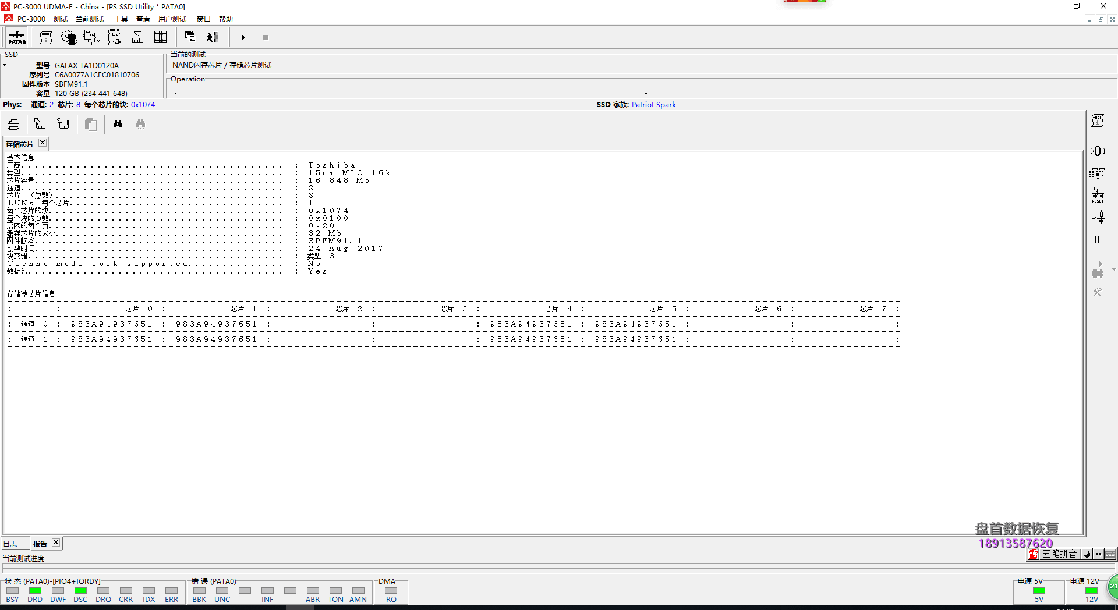1118x610 pixels.
Task: Toggle the power switch circuit icon
Action: (x=1098, y=218)
